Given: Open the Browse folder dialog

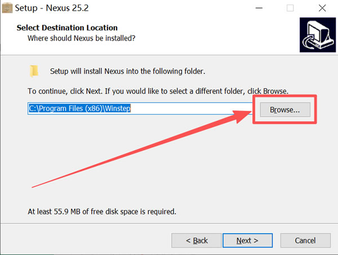Looking at the screenshot, I should 285,109.
